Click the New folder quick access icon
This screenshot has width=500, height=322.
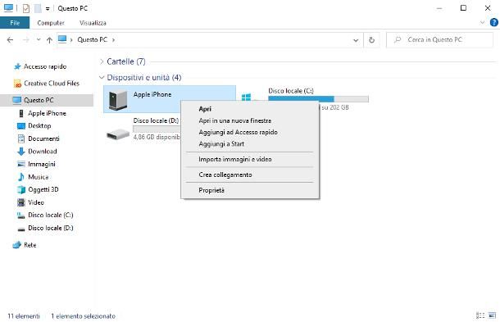(38, 8)
